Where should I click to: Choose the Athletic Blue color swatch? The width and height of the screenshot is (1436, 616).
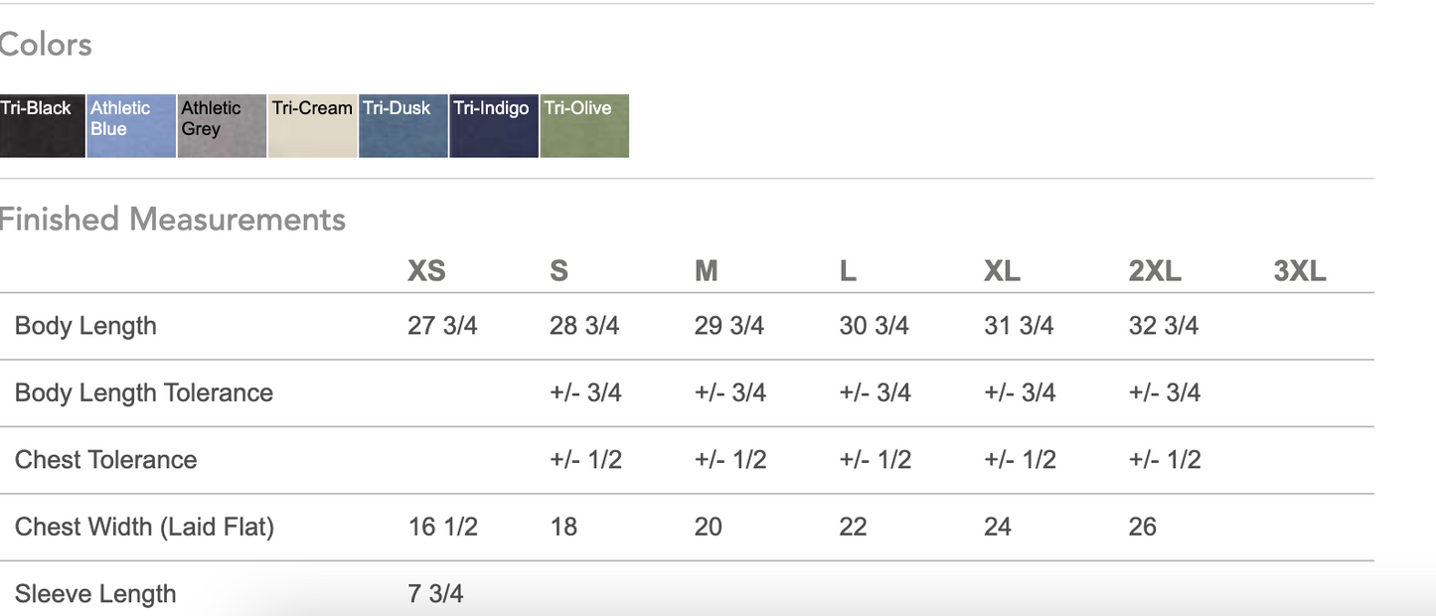tap(131, 126)
